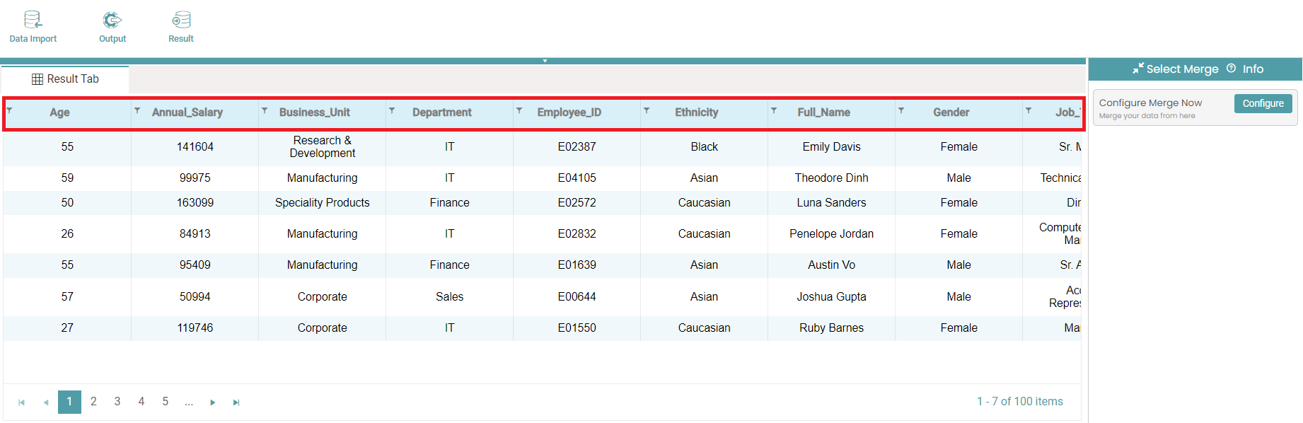Image resolution: width=1303 pixels, height=423 pixels.
Task: Click the Output toolbar icon
Action: (x=112, y=27)
